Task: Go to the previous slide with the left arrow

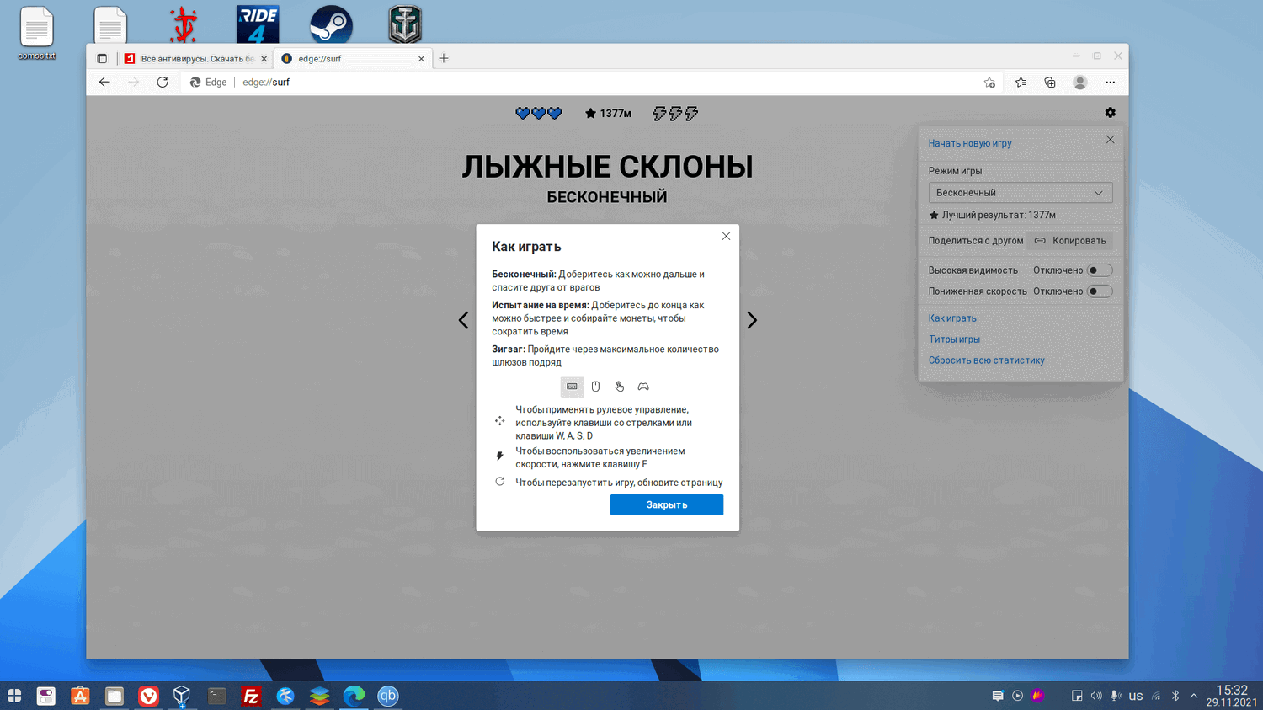Action: pyautogui.click(x=463, y=320)
